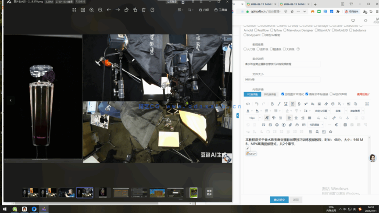Apply strikethrough formatting in editor toolbar
379x213 pixels.
(299, 104)
